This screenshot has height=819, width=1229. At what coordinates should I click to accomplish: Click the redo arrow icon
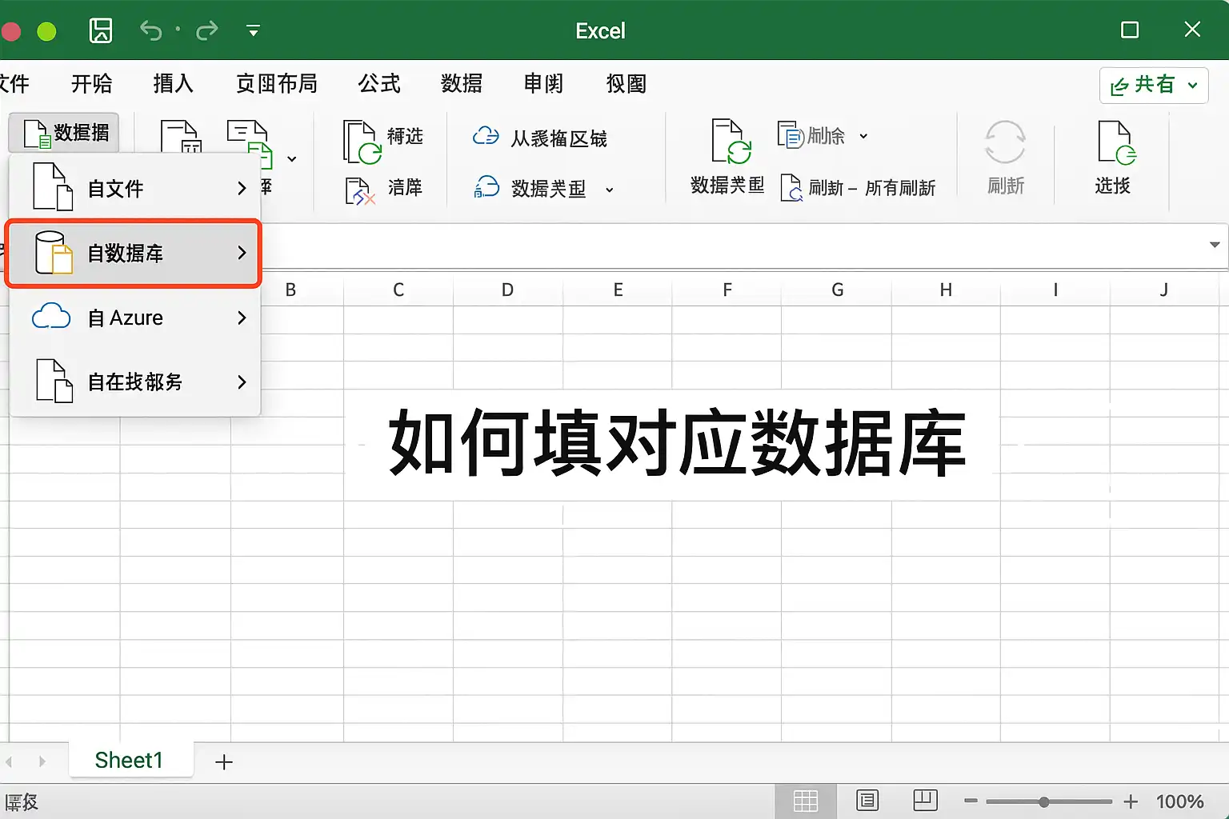click(207, 31)
